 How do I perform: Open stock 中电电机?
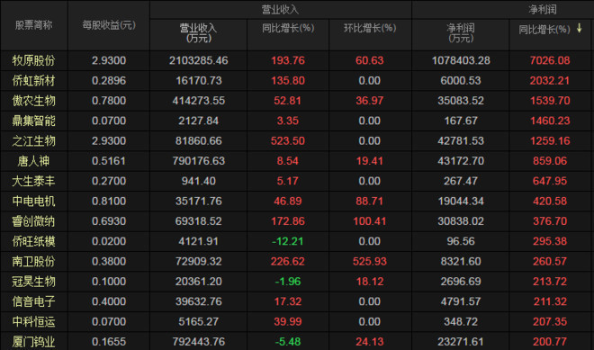click(33, 202)
